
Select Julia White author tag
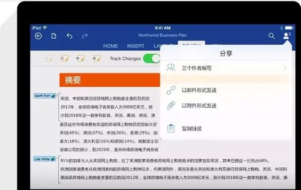tap(45, 159)
